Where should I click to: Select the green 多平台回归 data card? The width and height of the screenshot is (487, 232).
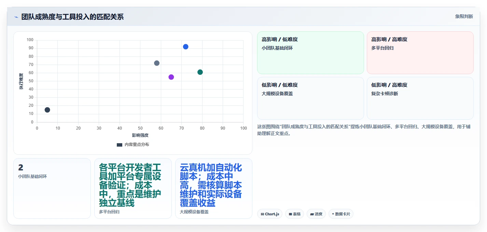coord(133,188)
